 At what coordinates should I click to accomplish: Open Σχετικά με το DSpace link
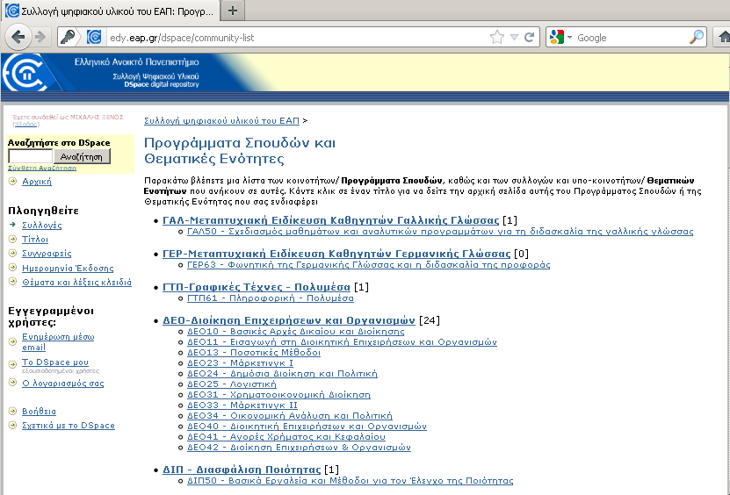tap(68, 425)
